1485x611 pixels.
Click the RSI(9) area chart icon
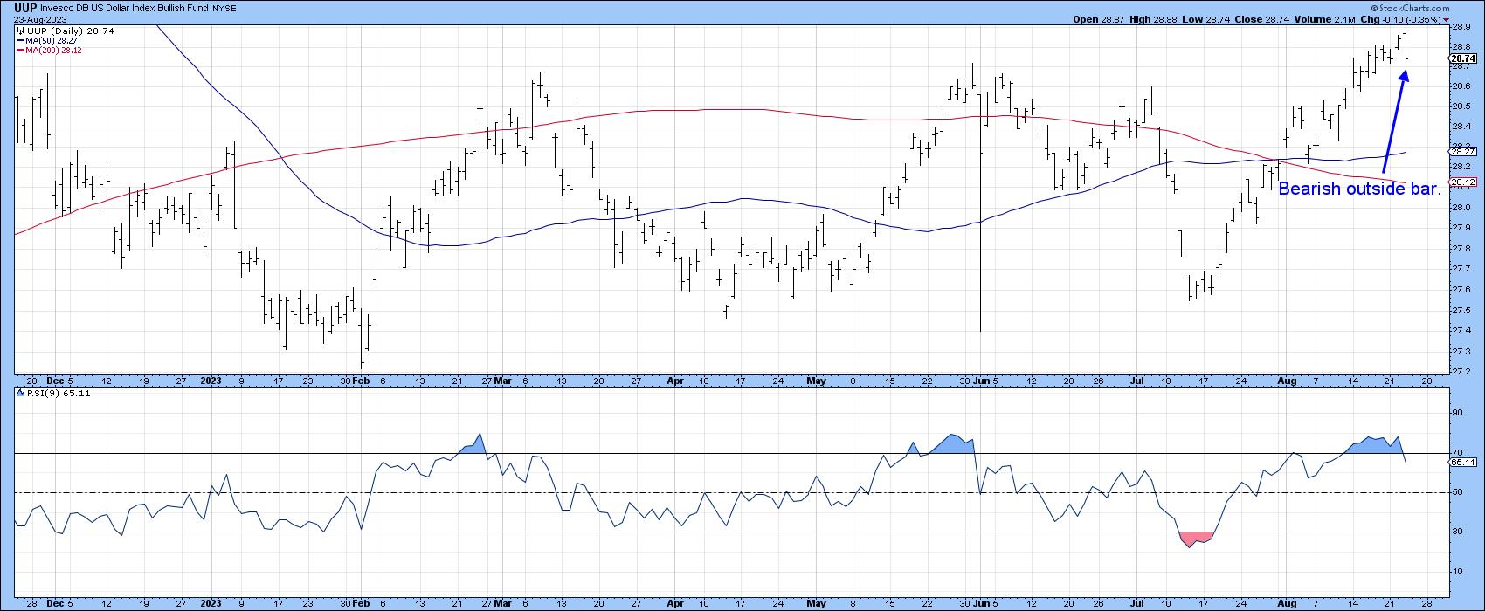point(20,394)
